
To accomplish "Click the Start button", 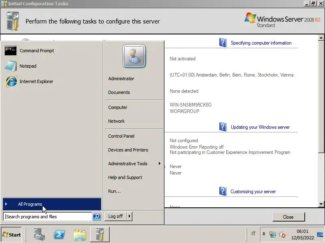I will (x=11, y=235).
